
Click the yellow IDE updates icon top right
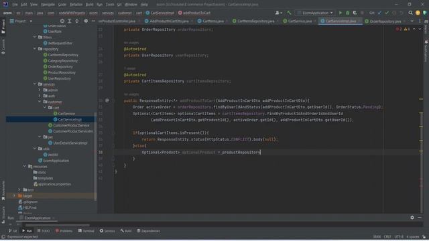(418, 13)
